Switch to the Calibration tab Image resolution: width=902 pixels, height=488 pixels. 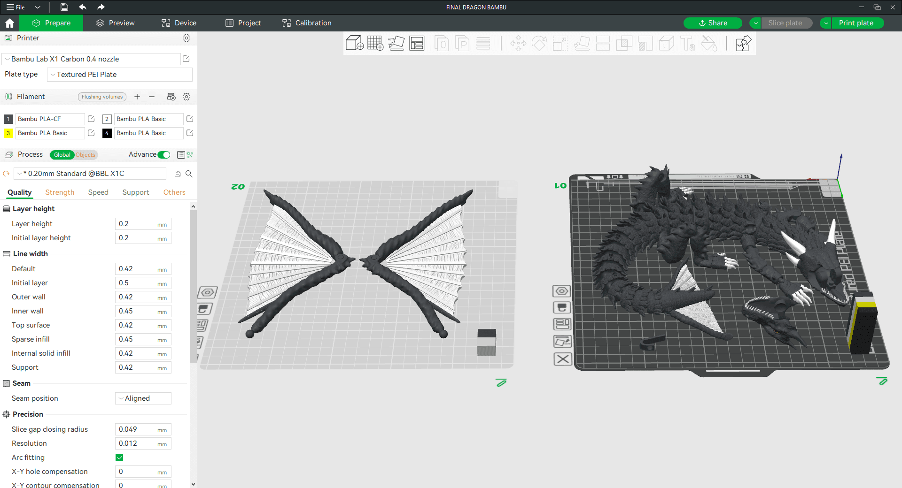click(307, 23)
